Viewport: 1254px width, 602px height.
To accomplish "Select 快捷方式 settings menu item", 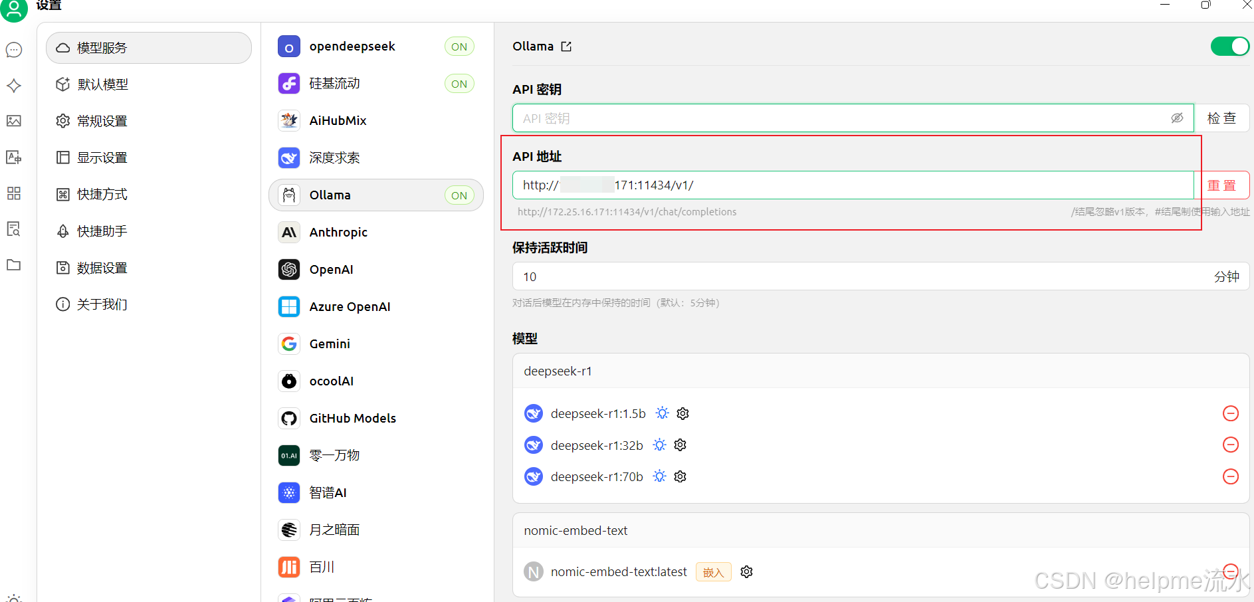I will (x=149, y=194).
